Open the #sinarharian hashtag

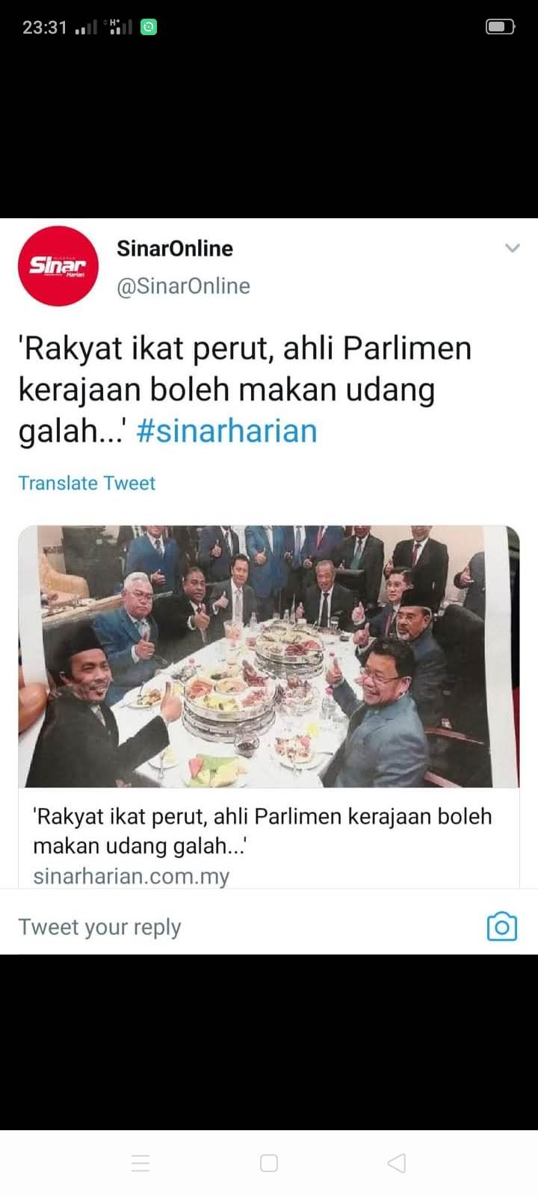226,431
